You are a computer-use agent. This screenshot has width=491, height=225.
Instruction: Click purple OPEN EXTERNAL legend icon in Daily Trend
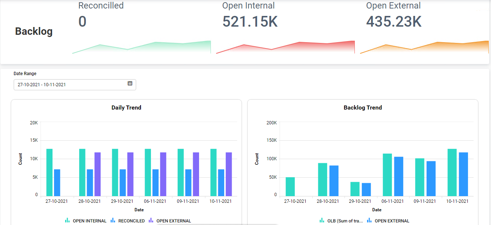point(151,221)
